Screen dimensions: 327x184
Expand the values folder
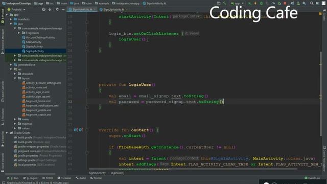(x=15, y=128)
